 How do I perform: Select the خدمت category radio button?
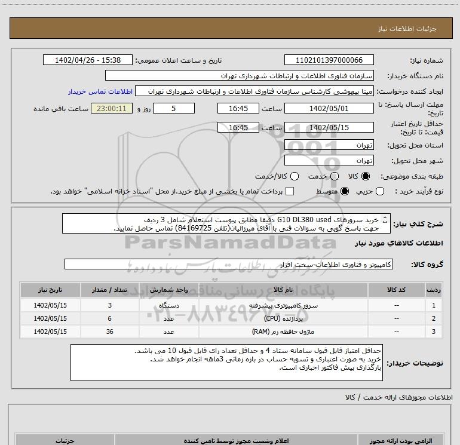click(x=335, y=176)
